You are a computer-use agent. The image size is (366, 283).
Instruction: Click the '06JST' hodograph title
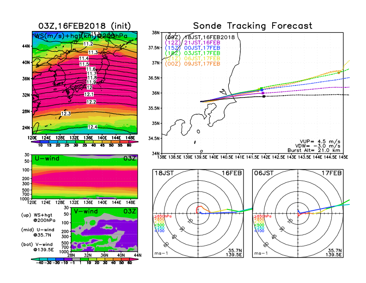[264, 173]
